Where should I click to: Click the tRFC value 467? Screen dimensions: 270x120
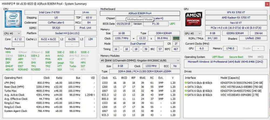pyautogui.click(x=176, y=49)
